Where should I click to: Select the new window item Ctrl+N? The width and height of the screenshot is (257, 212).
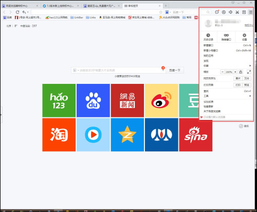[x=227, y=45]
